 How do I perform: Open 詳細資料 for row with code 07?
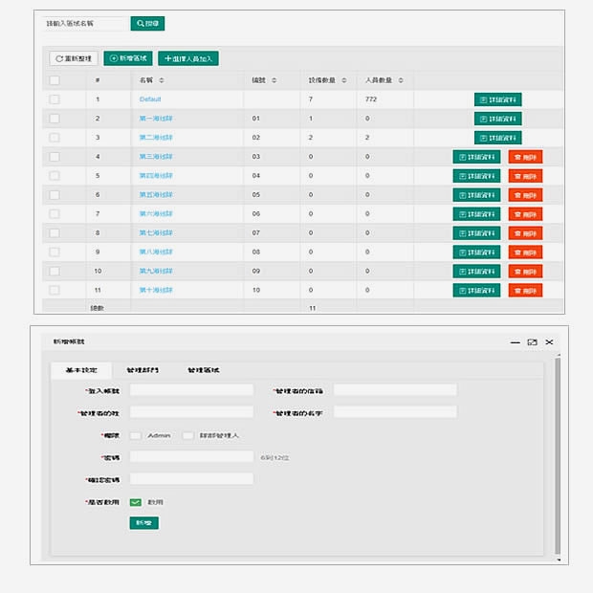pos(476,233)
